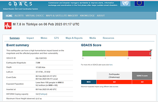Click the 9.2 million exposed population text
This screenshot has width=158, height=102.
point(47,85)
